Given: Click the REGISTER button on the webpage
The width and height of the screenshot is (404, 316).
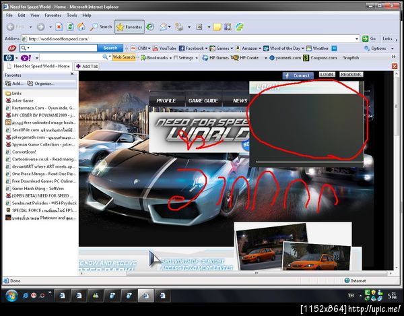Looking at the screenshot, I should 351,75.
